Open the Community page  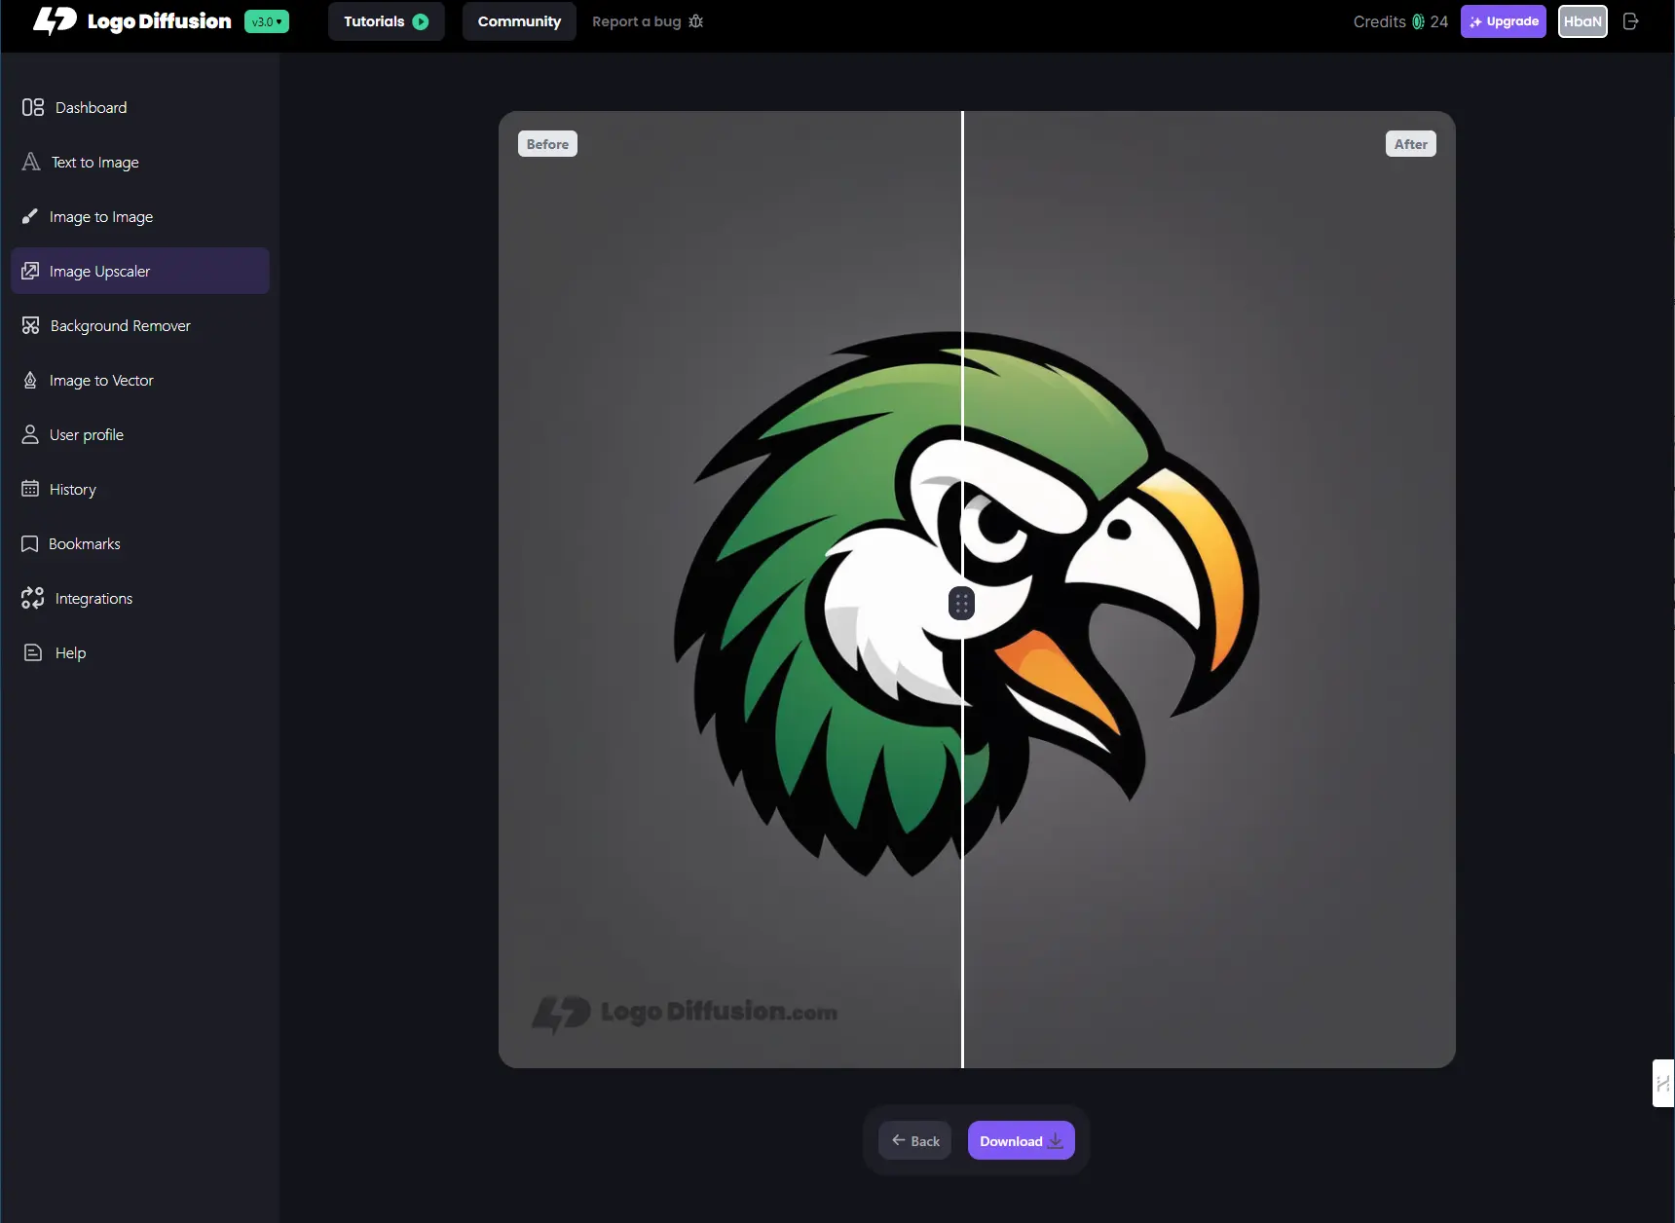pyautogui.click(x=519, y=21)
